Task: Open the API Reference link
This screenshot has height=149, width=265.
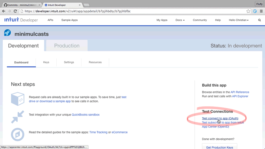Action: [240, 92]
